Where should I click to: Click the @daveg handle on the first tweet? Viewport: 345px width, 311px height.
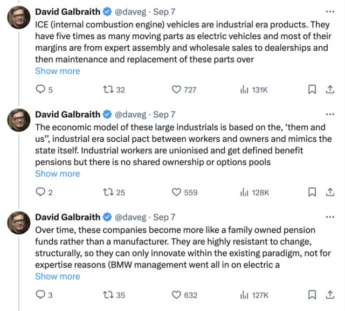click(x=131, y=11)
